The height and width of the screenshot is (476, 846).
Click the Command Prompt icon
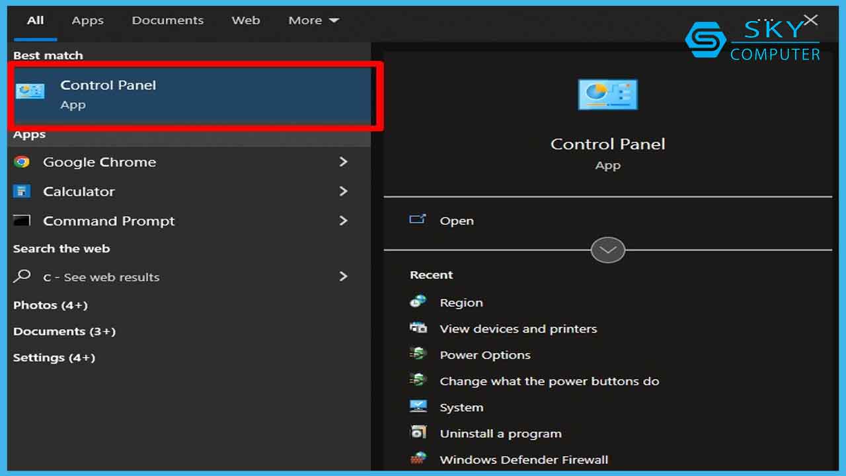(22, 221)
